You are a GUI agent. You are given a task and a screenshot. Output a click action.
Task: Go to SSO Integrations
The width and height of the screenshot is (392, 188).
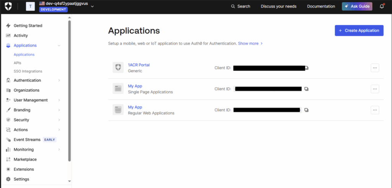[x=28, y=71]
